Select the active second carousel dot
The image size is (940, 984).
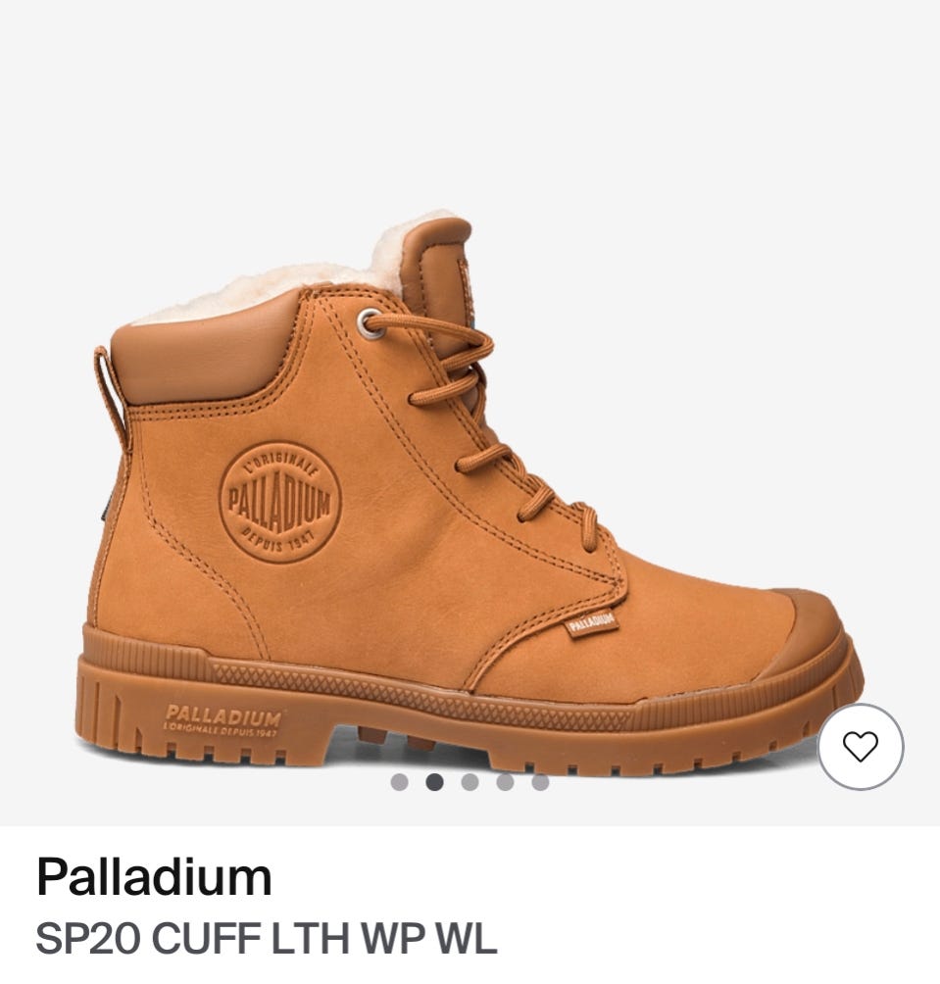[x=434, y=782]
